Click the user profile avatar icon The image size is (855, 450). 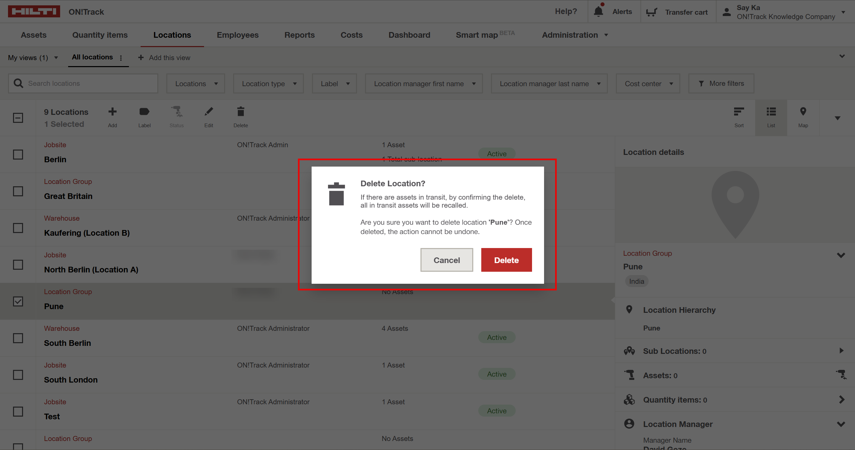pos(726,12)
